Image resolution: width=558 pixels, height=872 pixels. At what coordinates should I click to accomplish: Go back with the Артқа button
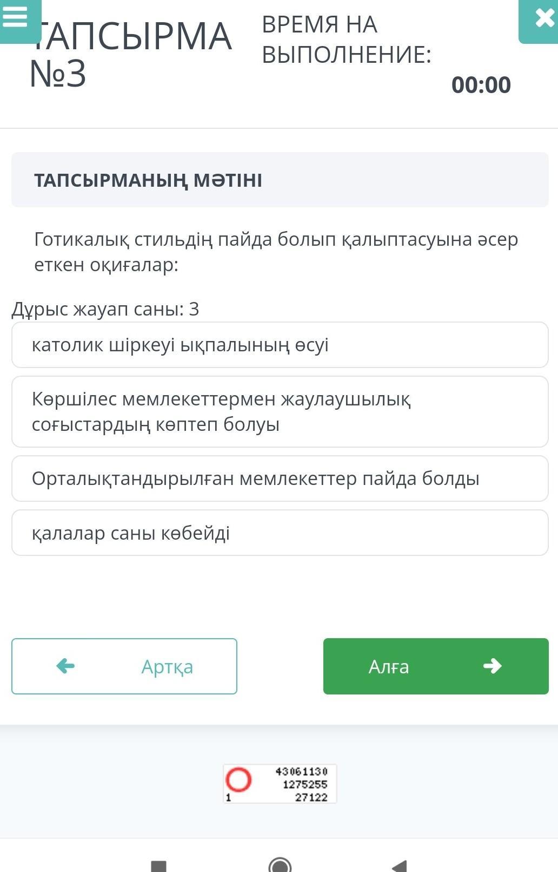[124, 666]
